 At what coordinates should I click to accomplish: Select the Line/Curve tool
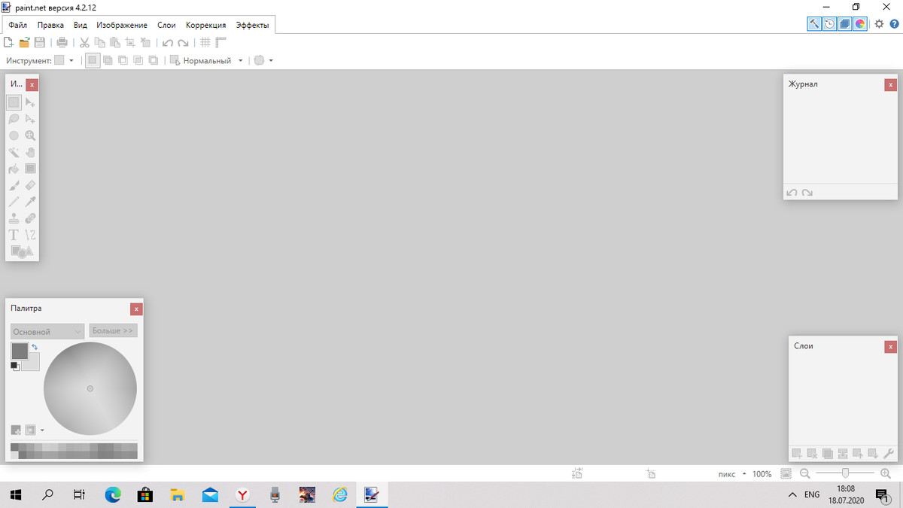click(x=30, y=235)
